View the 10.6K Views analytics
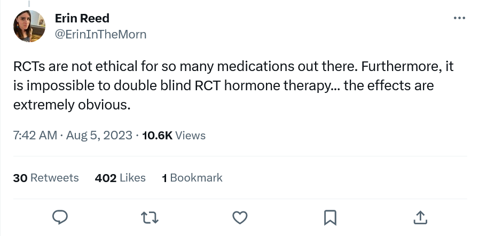This screenshot has height=236, width=479. pyautogui.click(x=174, y=135)
